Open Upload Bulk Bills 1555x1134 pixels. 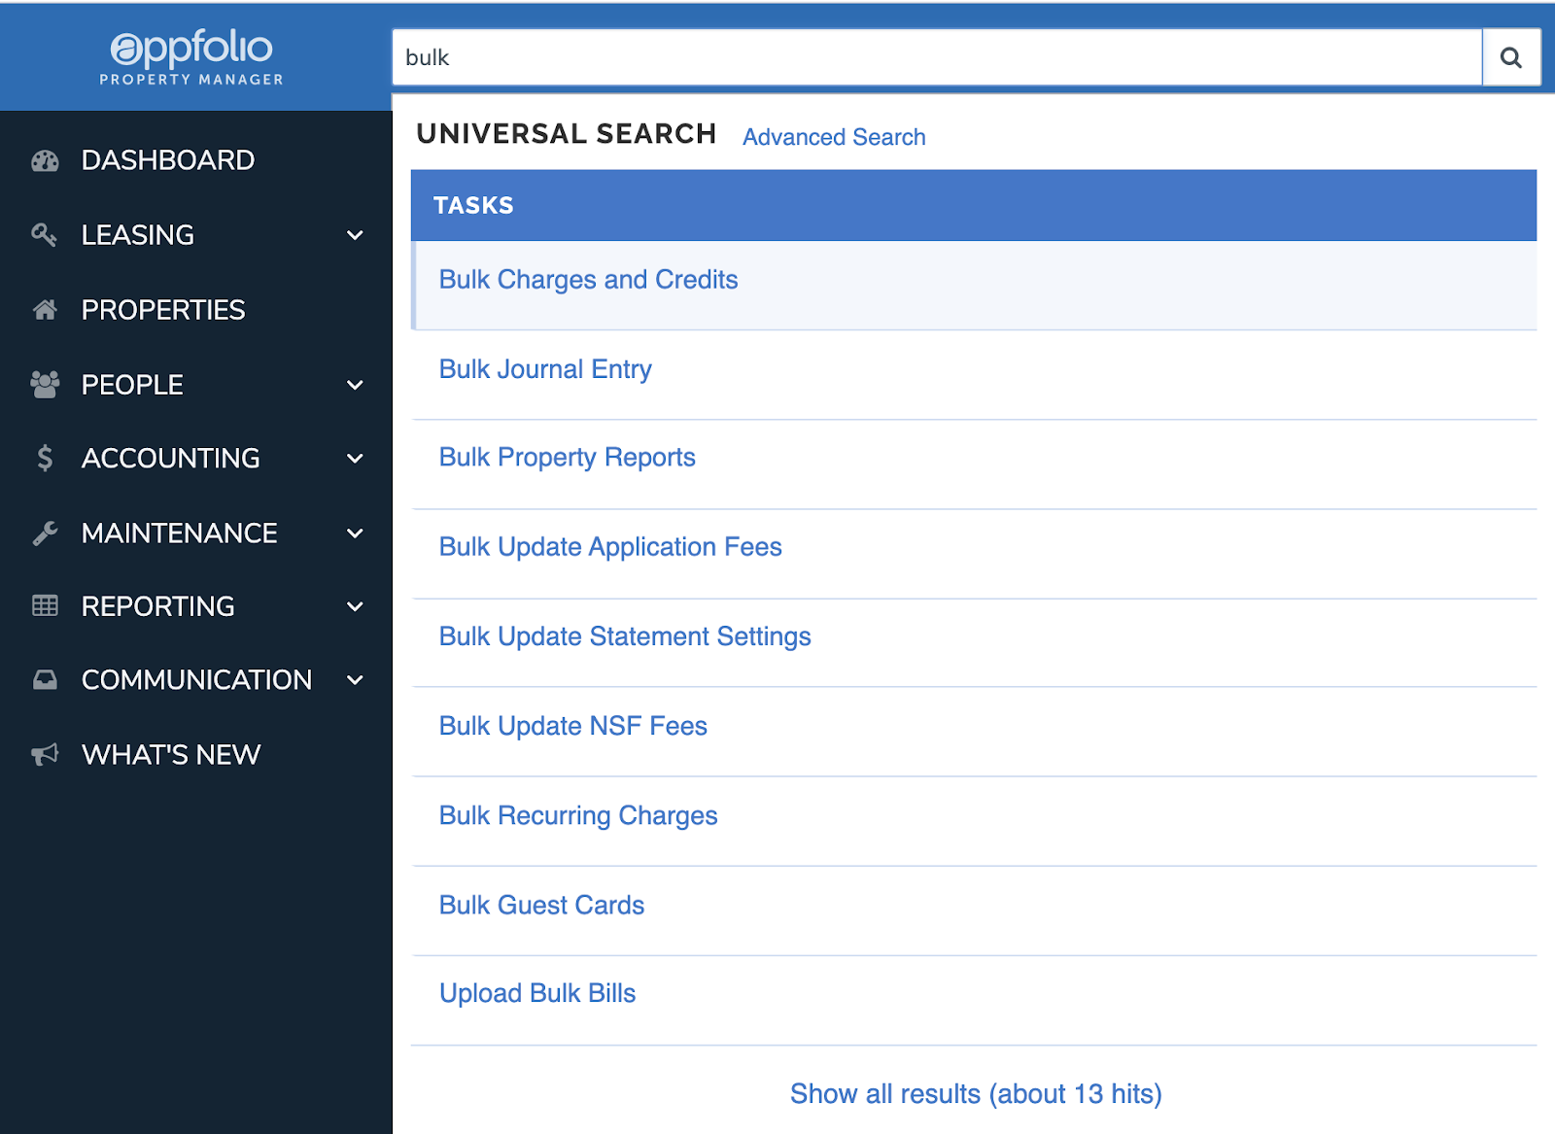pyautogui.click(x=537, y=992)
